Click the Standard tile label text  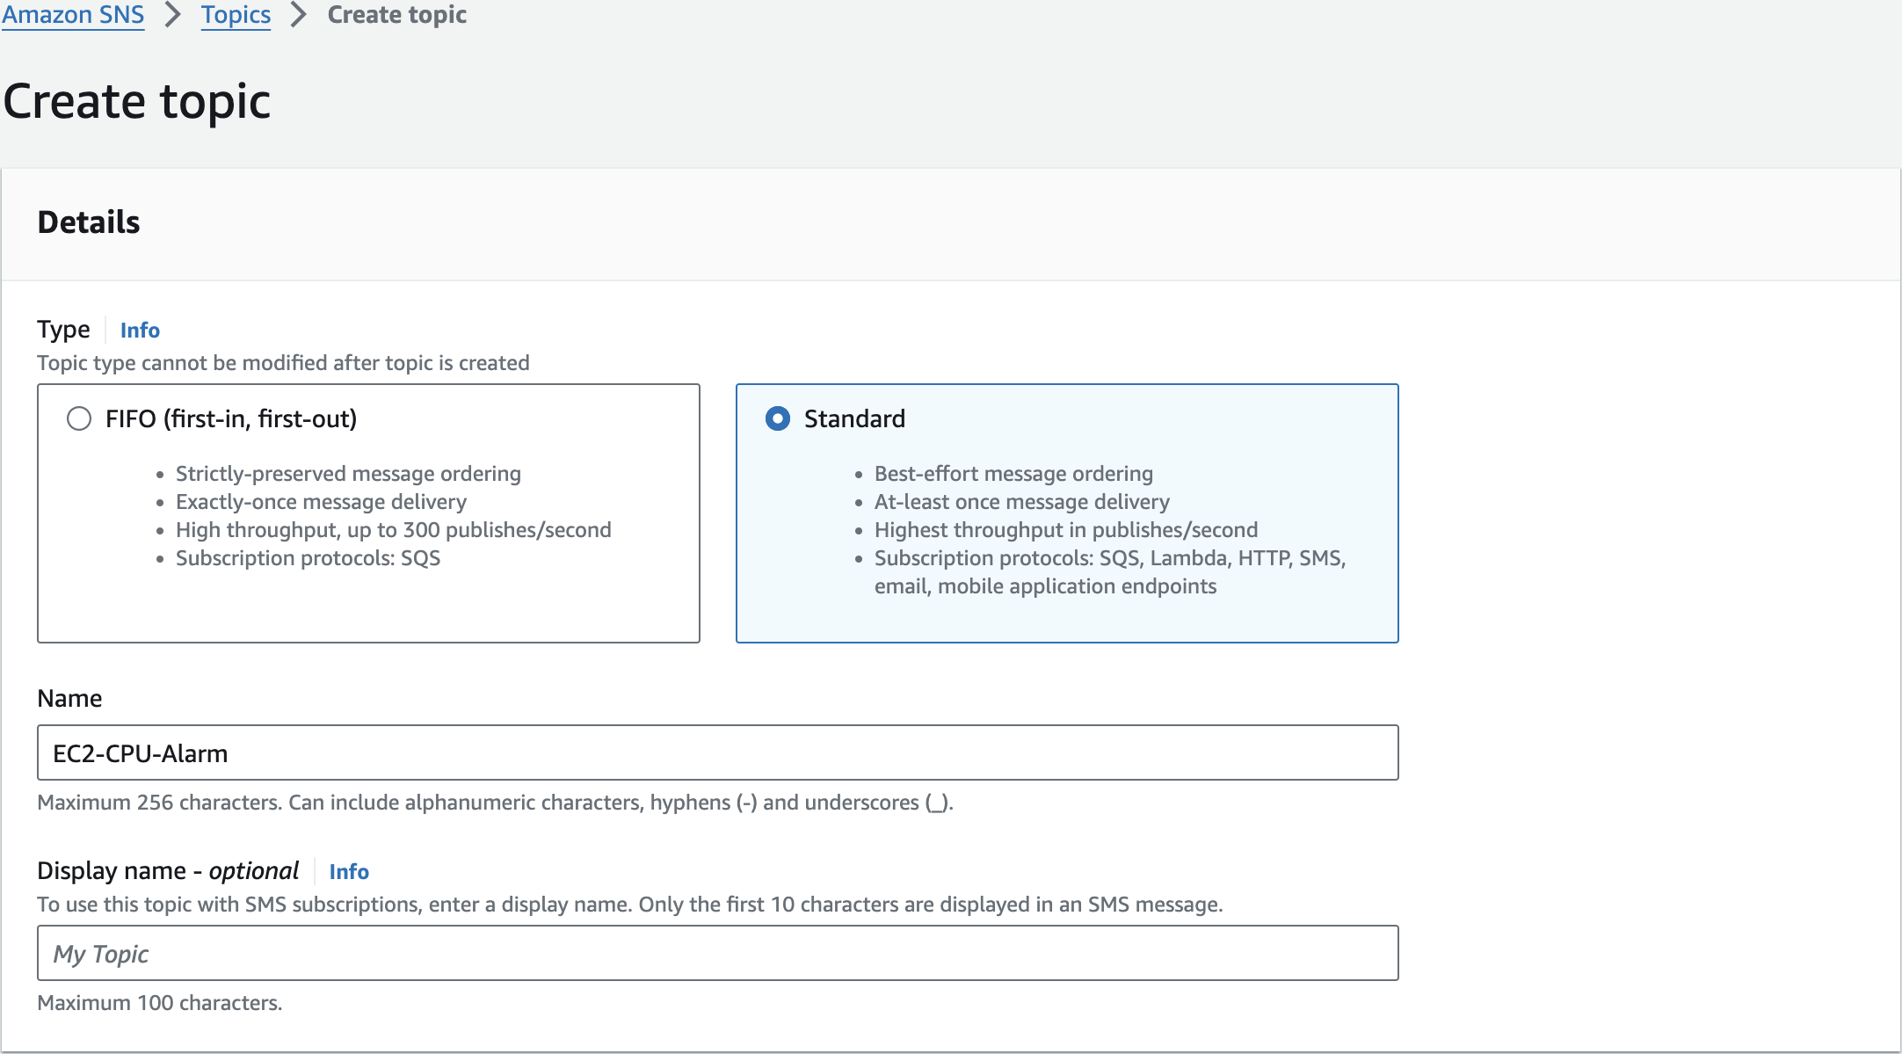854,418
